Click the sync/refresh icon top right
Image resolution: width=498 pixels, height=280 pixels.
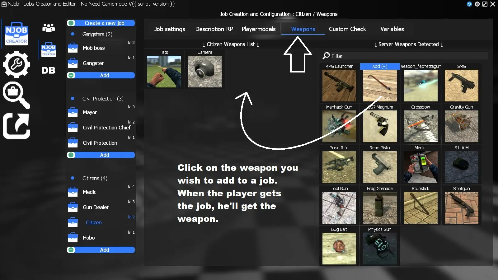click(469, 4)
